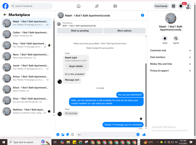Open File Explorer from taskbar

pos(68,142)
